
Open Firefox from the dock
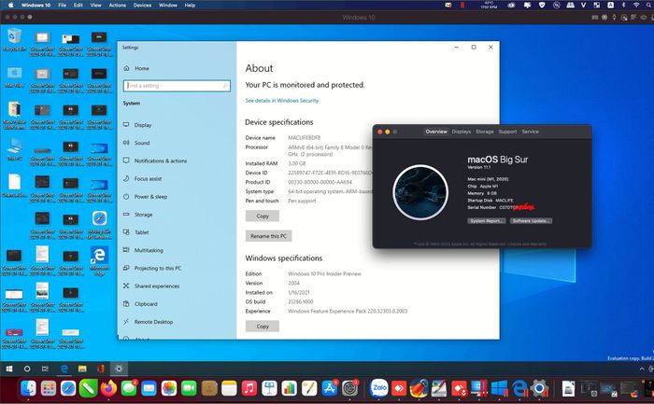pos(109,388)
